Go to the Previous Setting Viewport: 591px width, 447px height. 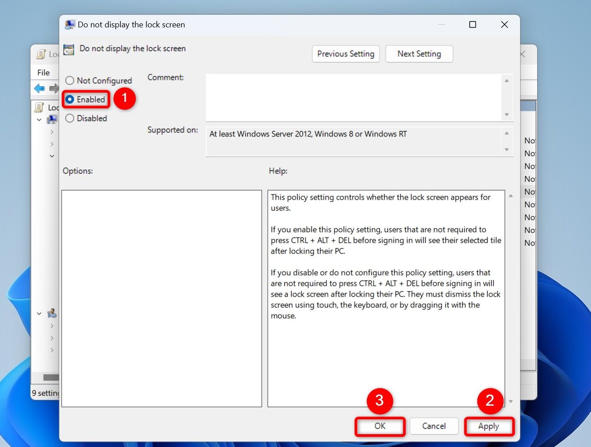346,54
